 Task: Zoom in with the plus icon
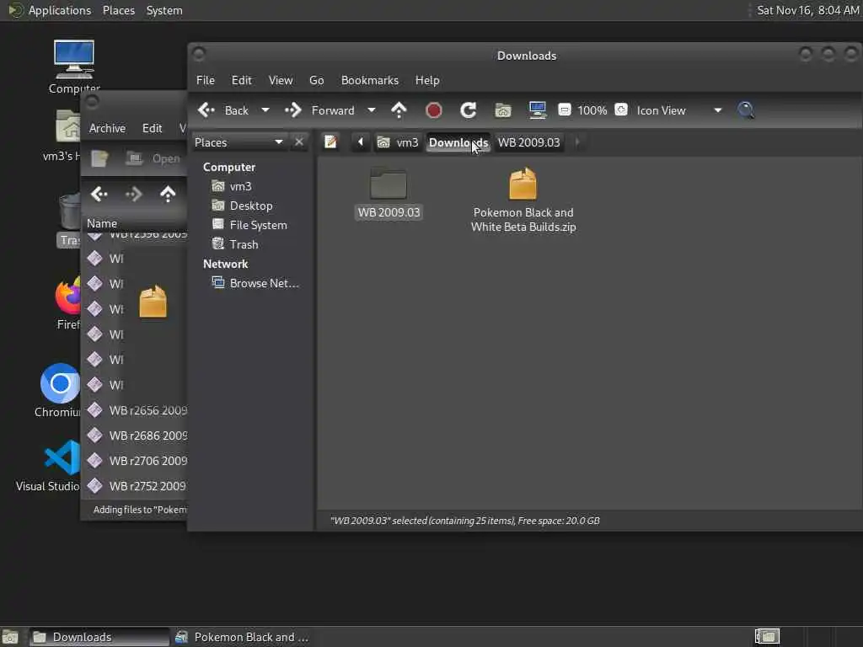pyautogui.click(x=621, y=110)
